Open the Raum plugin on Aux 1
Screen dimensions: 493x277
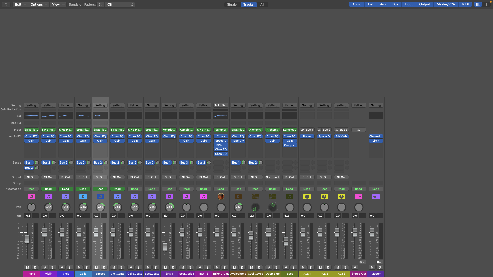click(x=307, y=136)
